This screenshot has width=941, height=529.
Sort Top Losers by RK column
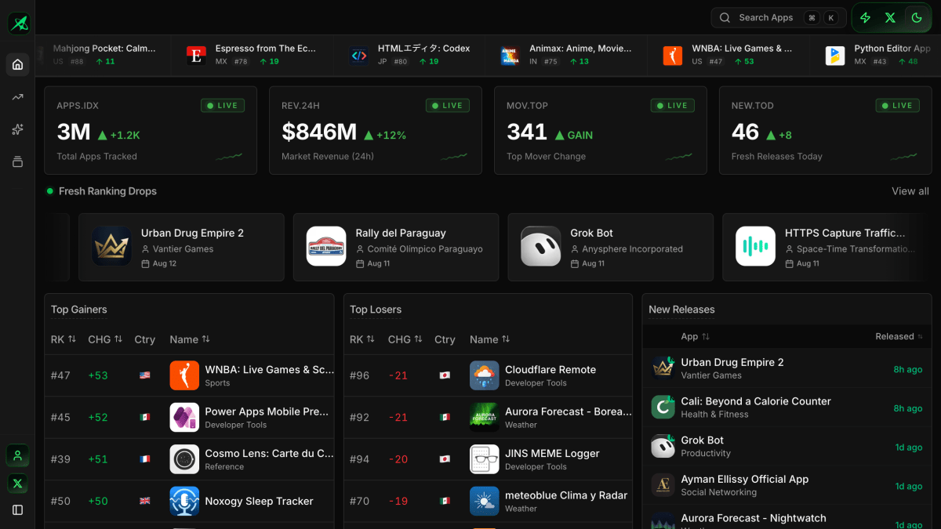tap(362, 339)
